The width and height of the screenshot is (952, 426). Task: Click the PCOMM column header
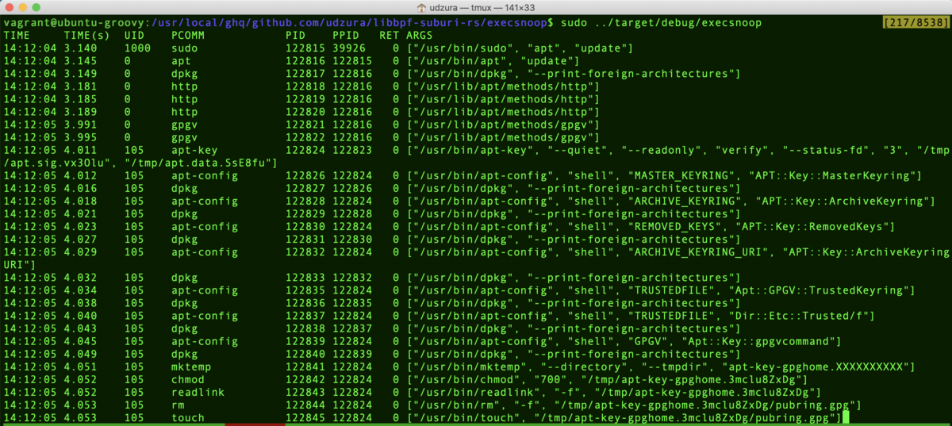coord(188,36)
